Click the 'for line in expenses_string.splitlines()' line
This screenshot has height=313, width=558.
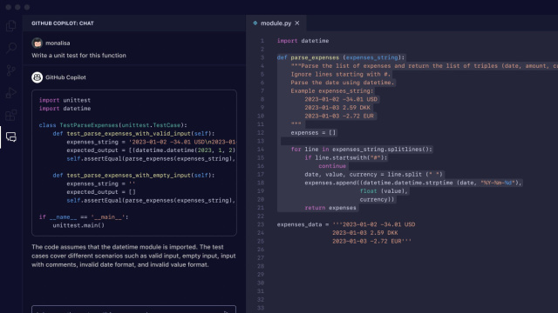[362, 150]
